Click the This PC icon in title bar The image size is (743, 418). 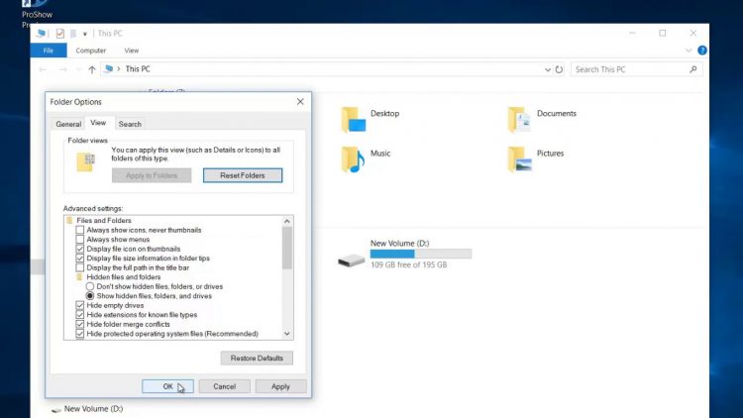point(41,33)
